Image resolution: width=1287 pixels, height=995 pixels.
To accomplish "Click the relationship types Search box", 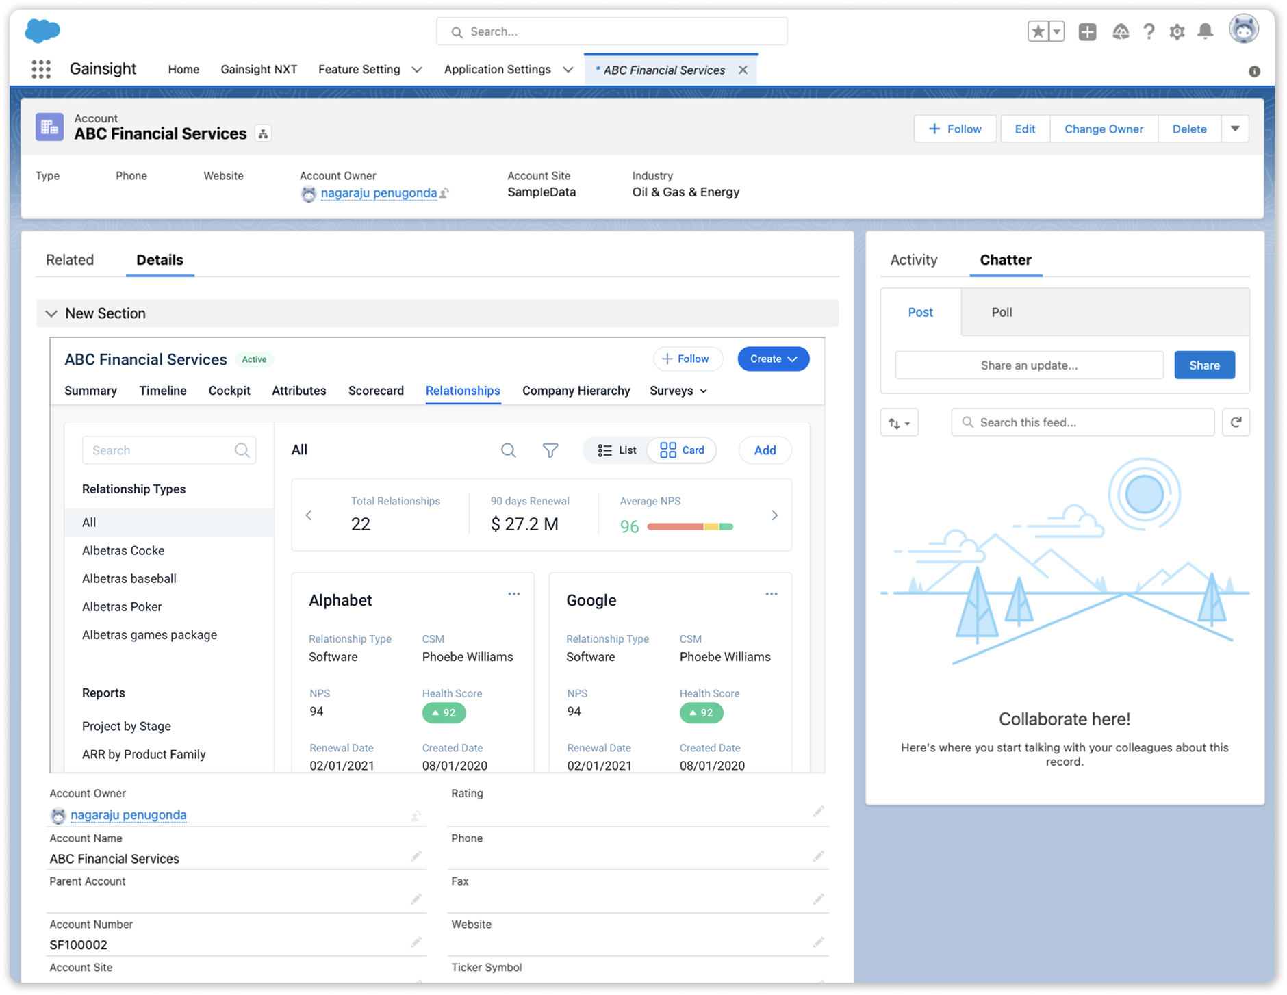I will tap(169, 450).
